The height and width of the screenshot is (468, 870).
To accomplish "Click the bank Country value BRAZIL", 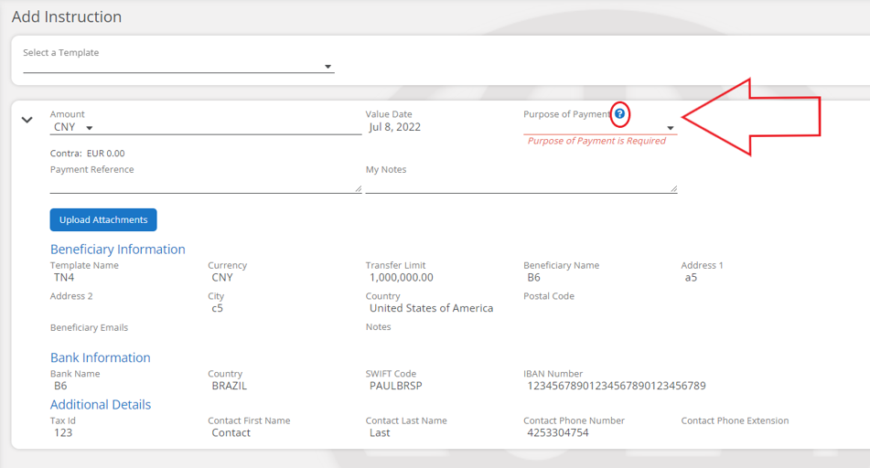I will pyautogui.click(x=229, y=386).
